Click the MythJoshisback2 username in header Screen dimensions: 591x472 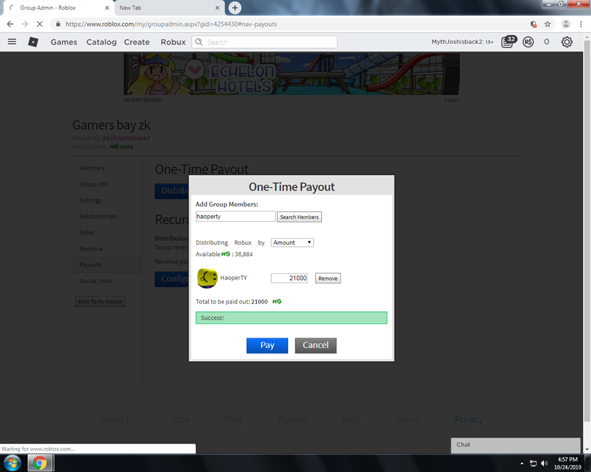pyautogui.click(x=457, y=42)
